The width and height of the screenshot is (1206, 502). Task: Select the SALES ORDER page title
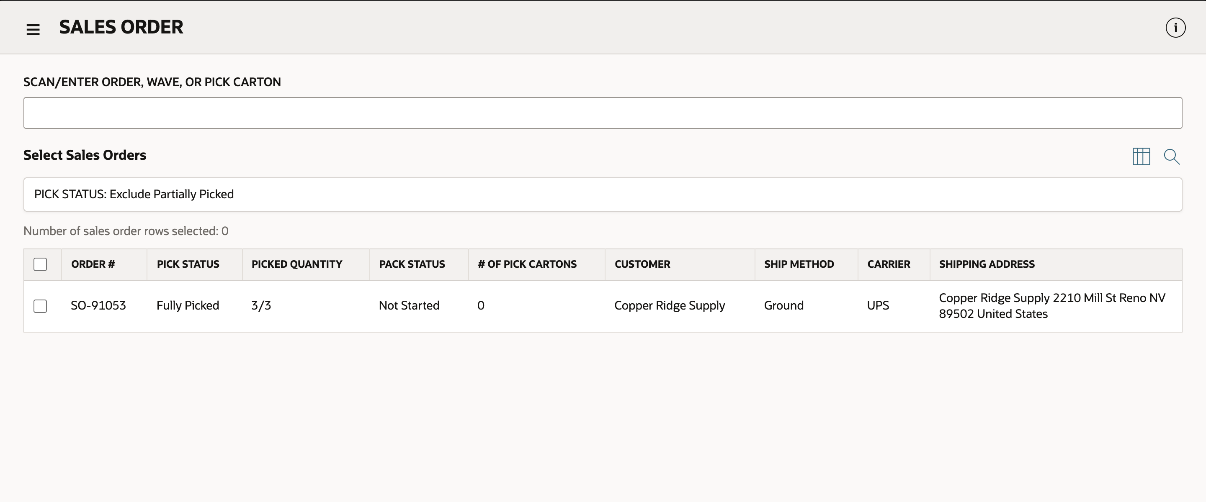click(121, 27)
